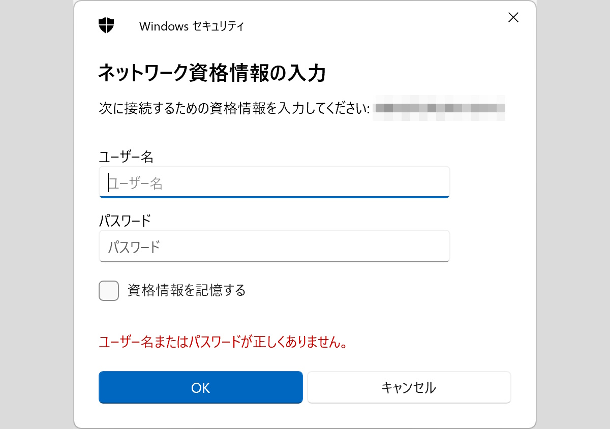
Task: Click the Windows Security shield icon
Action: coord(106,24)
